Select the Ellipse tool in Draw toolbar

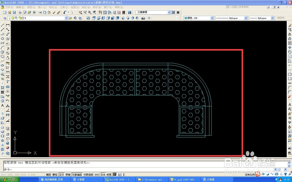(x=2, y=65)
